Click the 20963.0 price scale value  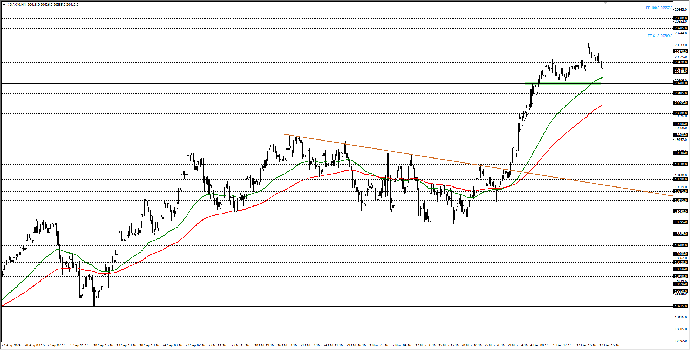pos(681,10)
